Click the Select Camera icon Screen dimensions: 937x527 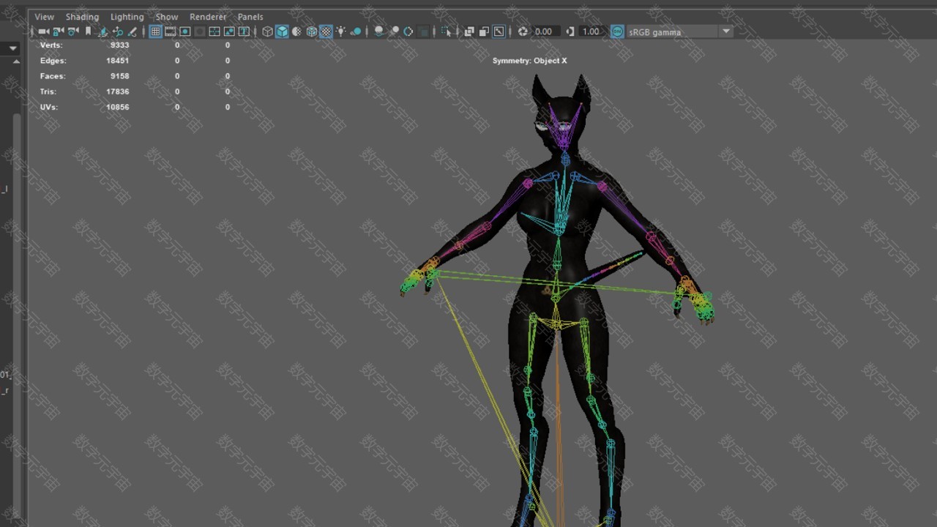(x=44, y=31)
